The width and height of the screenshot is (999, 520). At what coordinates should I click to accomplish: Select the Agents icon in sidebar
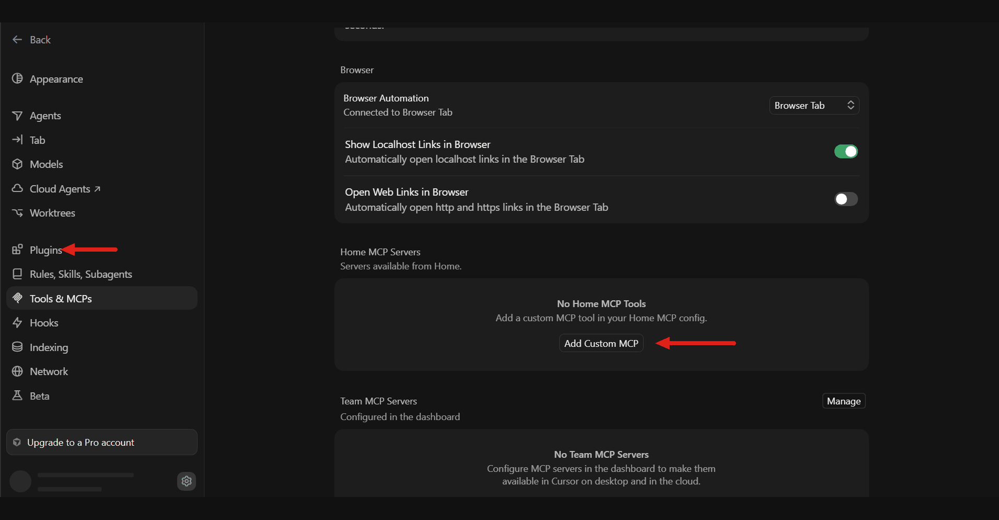click(x=17, y=115)
